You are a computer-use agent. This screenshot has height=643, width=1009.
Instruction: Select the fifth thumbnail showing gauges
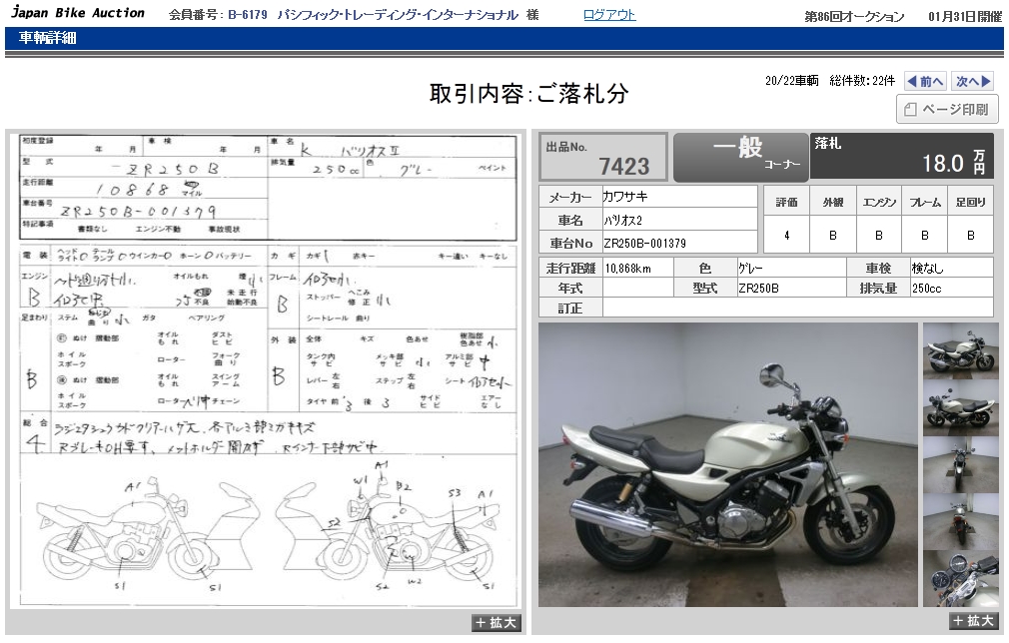tap(960, 578)
